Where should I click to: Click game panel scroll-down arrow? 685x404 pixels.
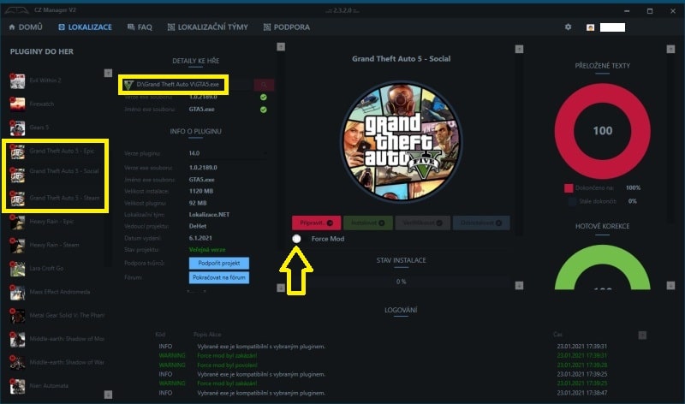[519, 286]
